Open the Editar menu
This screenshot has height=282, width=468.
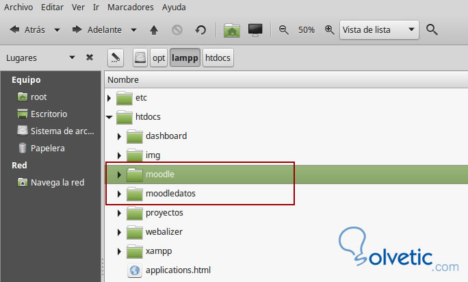point(52,7)
